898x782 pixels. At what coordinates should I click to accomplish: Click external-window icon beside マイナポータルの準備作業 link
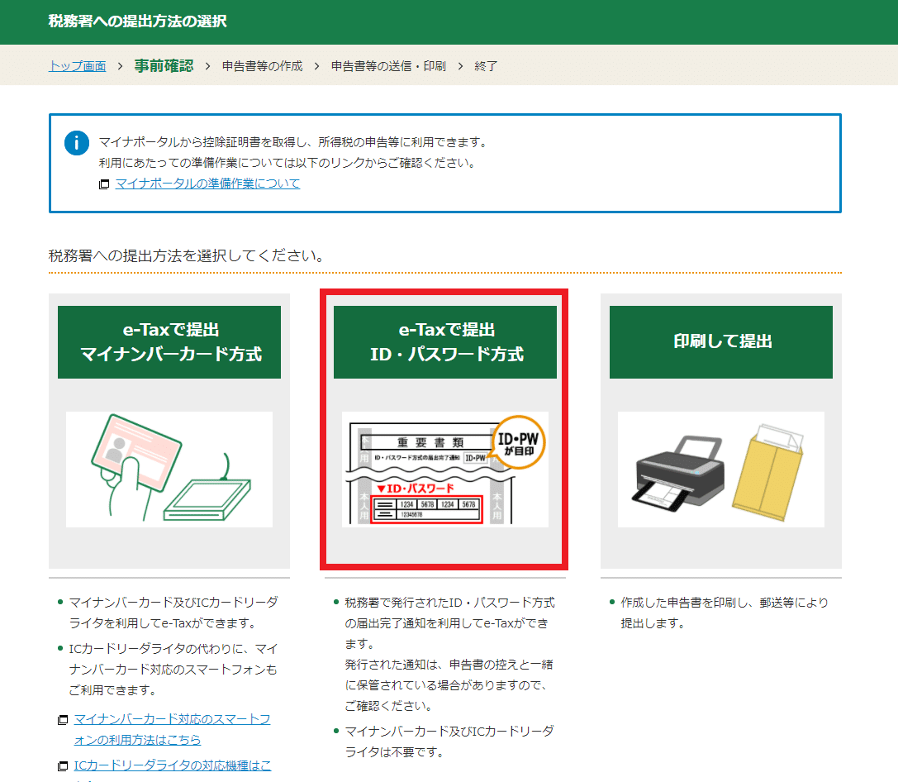pyautogui.click(x=103, y=184)
